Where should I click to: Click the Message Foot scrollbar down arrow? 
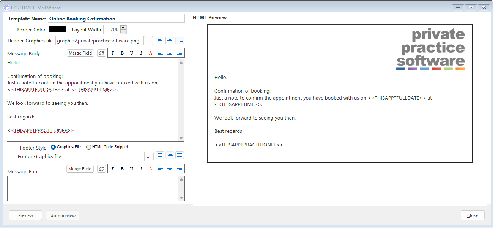coord(181,198)
